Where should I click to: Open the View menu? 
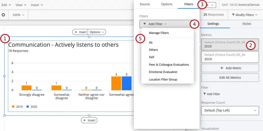point(21,5)
